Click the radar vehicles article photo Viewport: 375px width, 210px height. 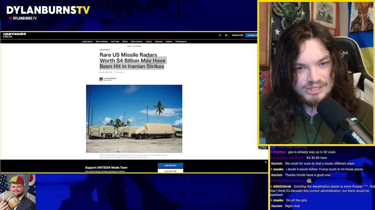tap(134, 119)
